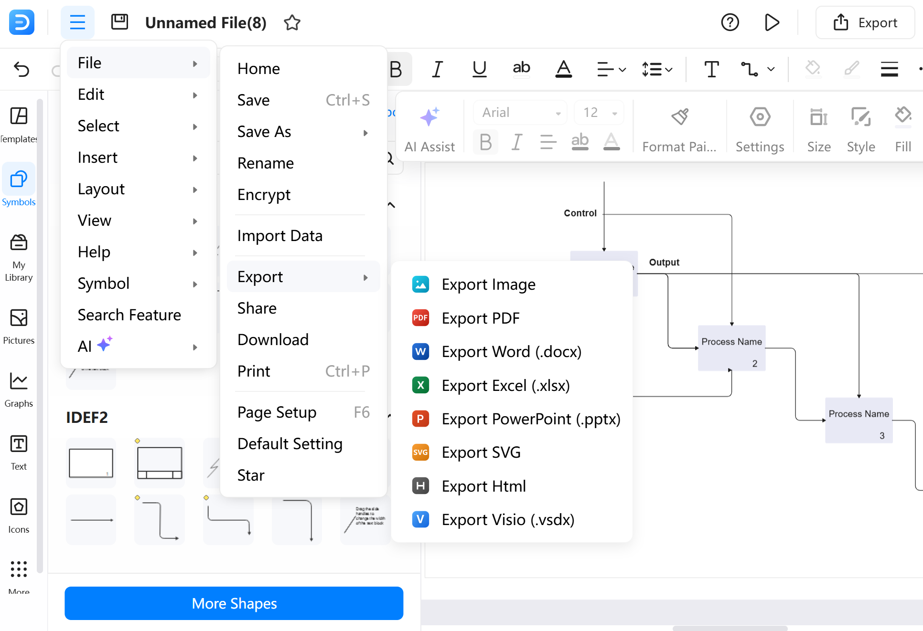Click the Icons panel in sidebar
This screenshot has height=631, width=923.
pos(19,512)
